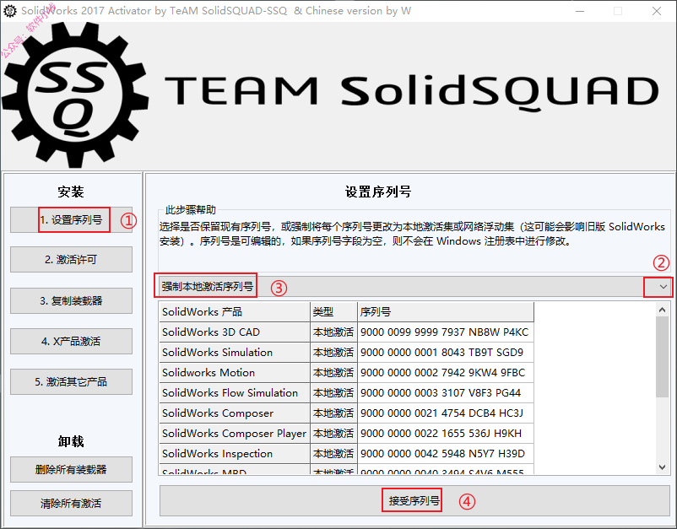
Task: Click the activator gear icon in title bar
Action: (10, 11)
